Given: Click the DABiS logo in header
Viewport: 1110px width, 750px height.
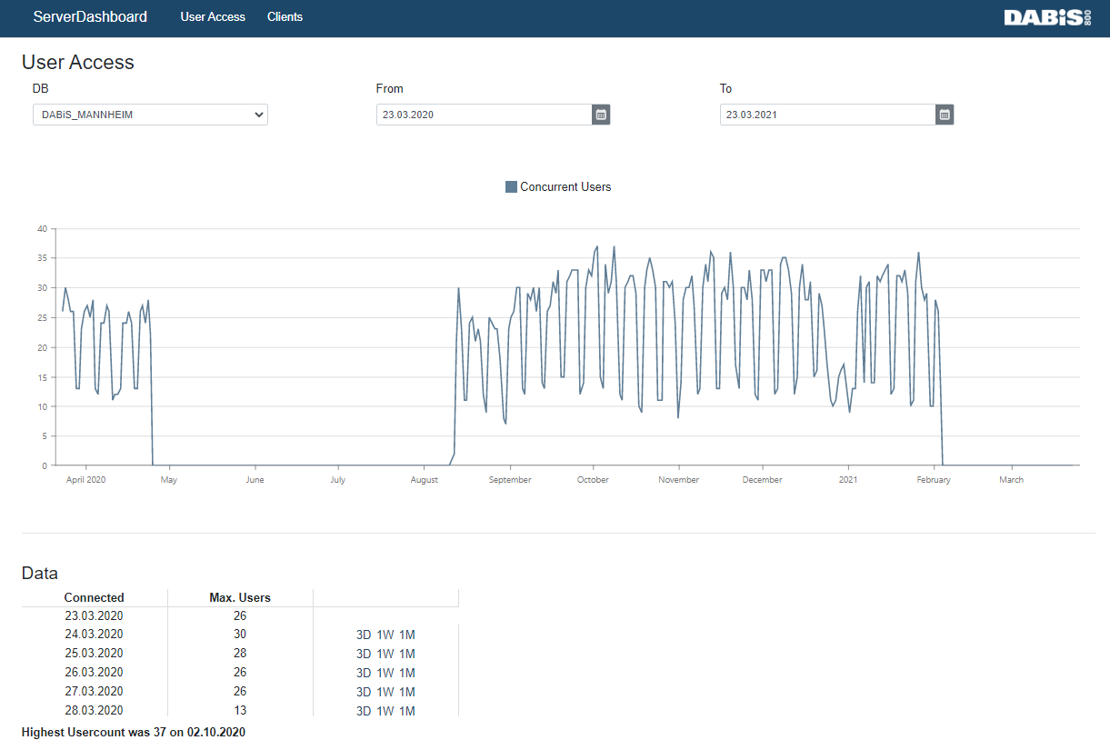Looking at the screenshot, I should pyautogui.click(x=1046, y=17).
